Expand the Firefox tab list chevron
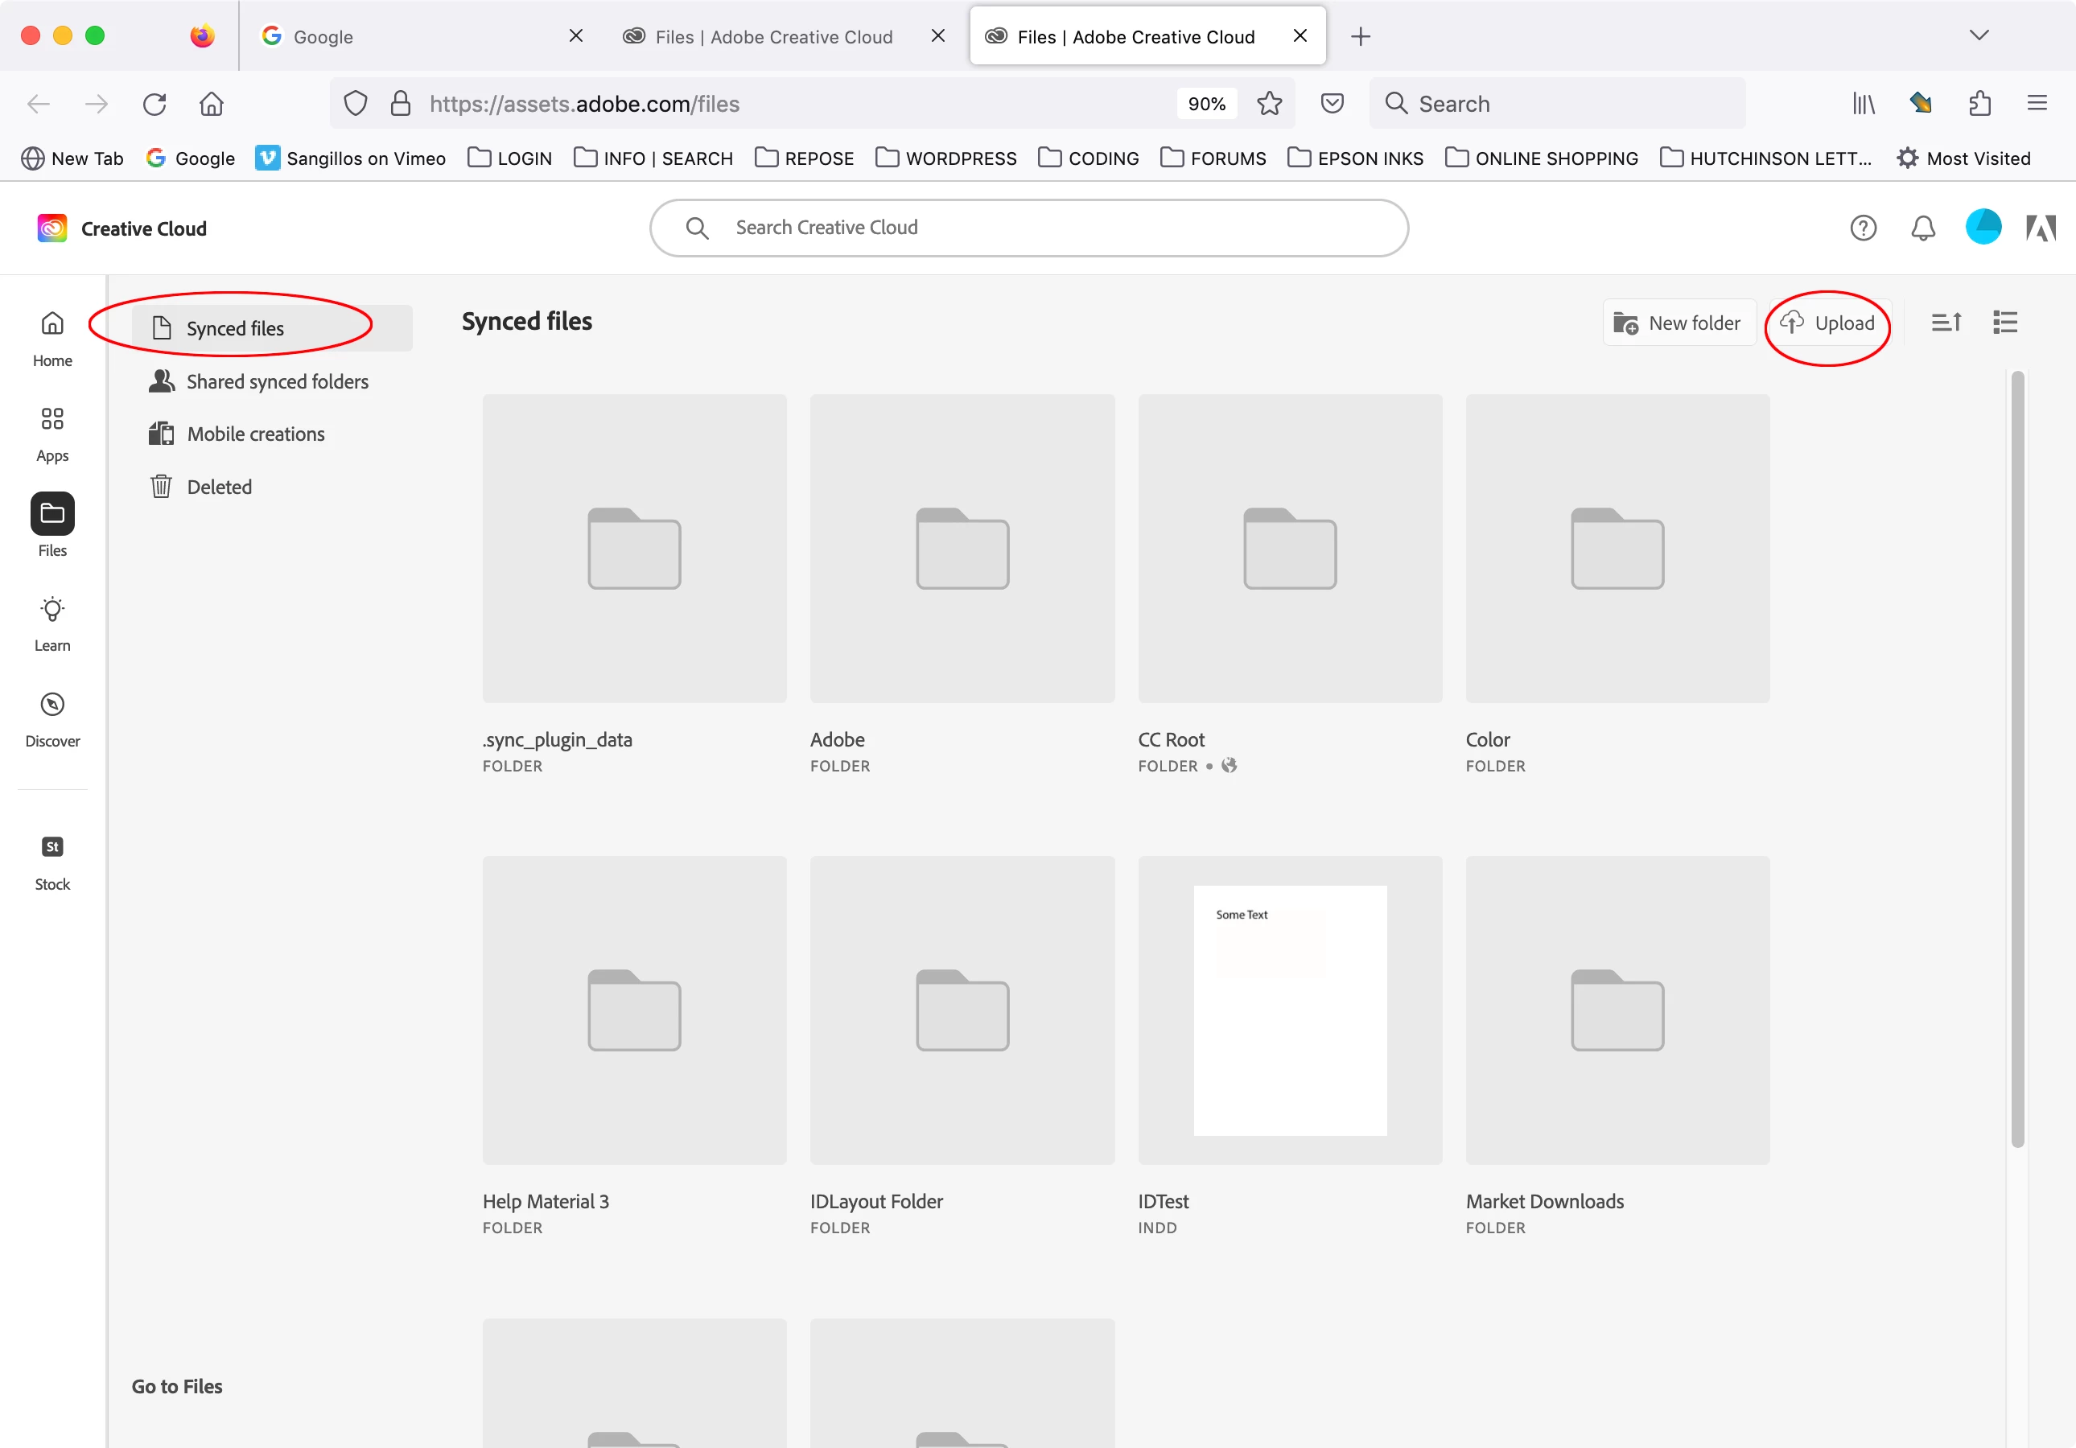 click(x=1979, y=36)
